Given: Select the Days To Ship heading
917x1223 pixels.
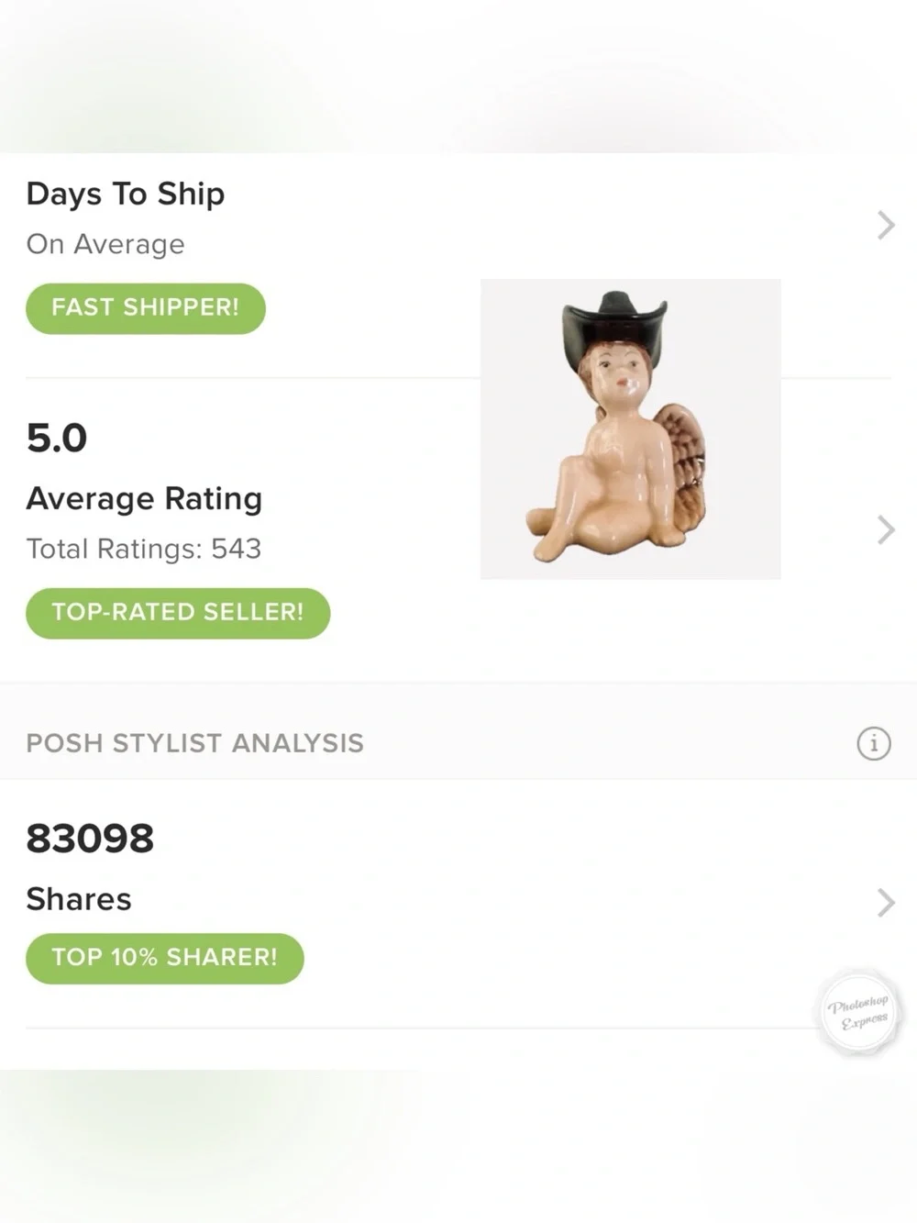Looking at the screenshot, I should [126, 194].
